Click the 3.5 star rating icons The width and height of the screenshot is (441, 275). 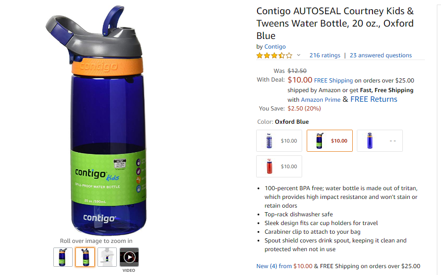[x=274, y=55]
